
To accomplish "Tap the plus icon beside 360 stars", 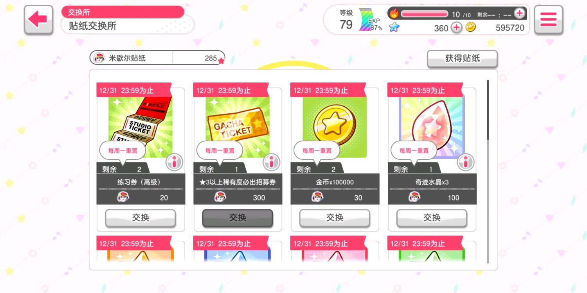I will [456, 28].
